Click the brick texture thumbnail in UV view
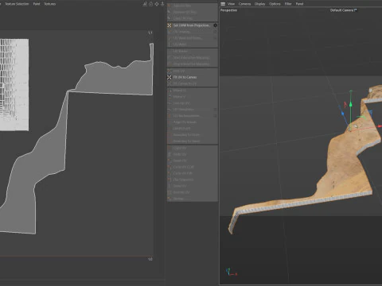Viewport: 382px width, 286px height. point(14,85)
